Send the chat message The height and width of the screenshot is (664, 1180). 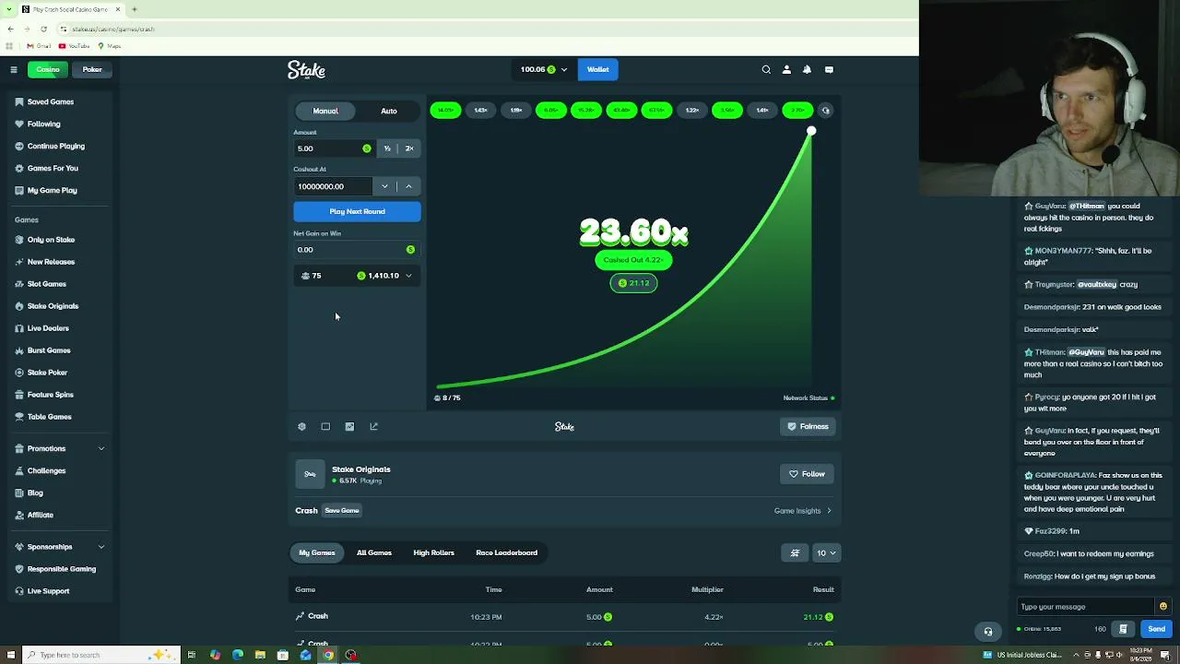point(1156,629)
